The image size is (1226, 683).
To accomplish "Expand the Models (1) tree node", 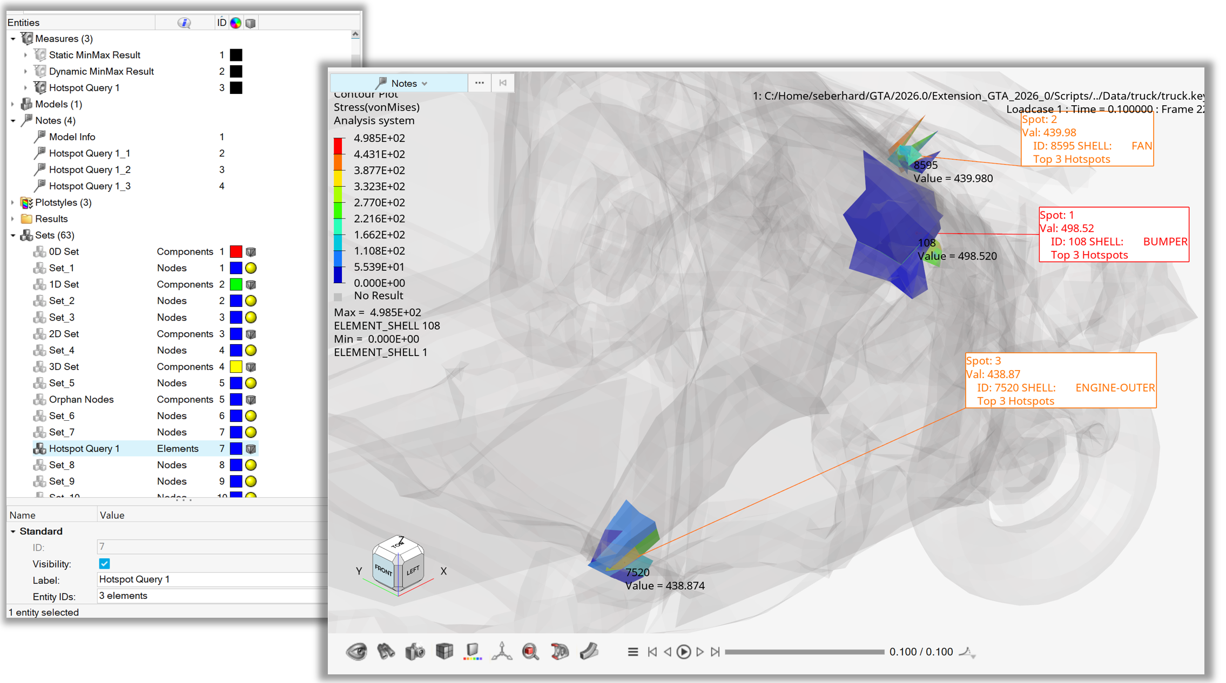I will pyautogui.click(x=13, y=104).
